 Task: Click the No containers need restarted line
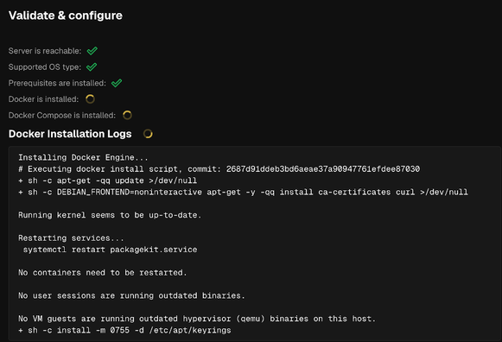pos(102,273)
